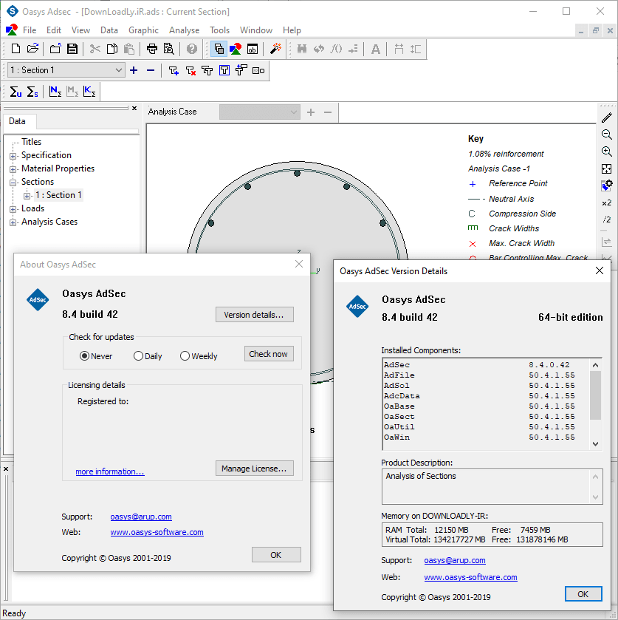Click the Check now button
The height and width of the screenshot is (620, 618).
pyautogui.click(x=268, y=353)
